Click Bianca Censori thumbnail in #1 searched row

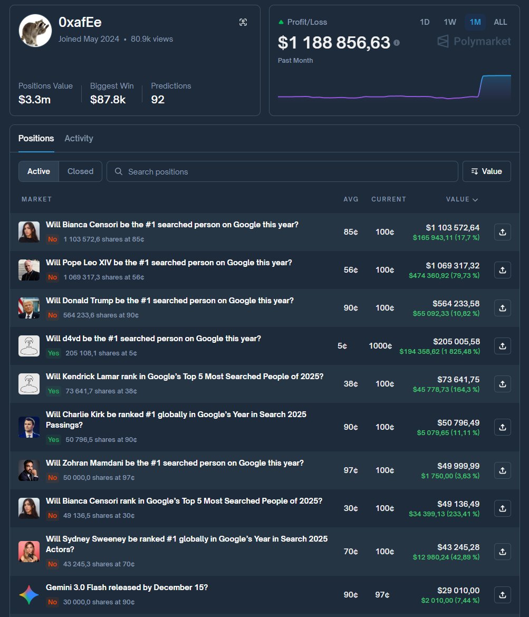(x=29, y=232)
